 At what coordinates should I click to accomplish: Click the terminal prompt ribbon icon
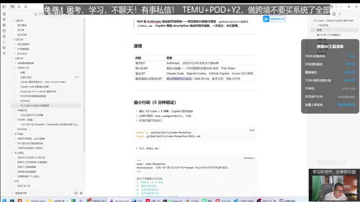(x=4, y=42)
